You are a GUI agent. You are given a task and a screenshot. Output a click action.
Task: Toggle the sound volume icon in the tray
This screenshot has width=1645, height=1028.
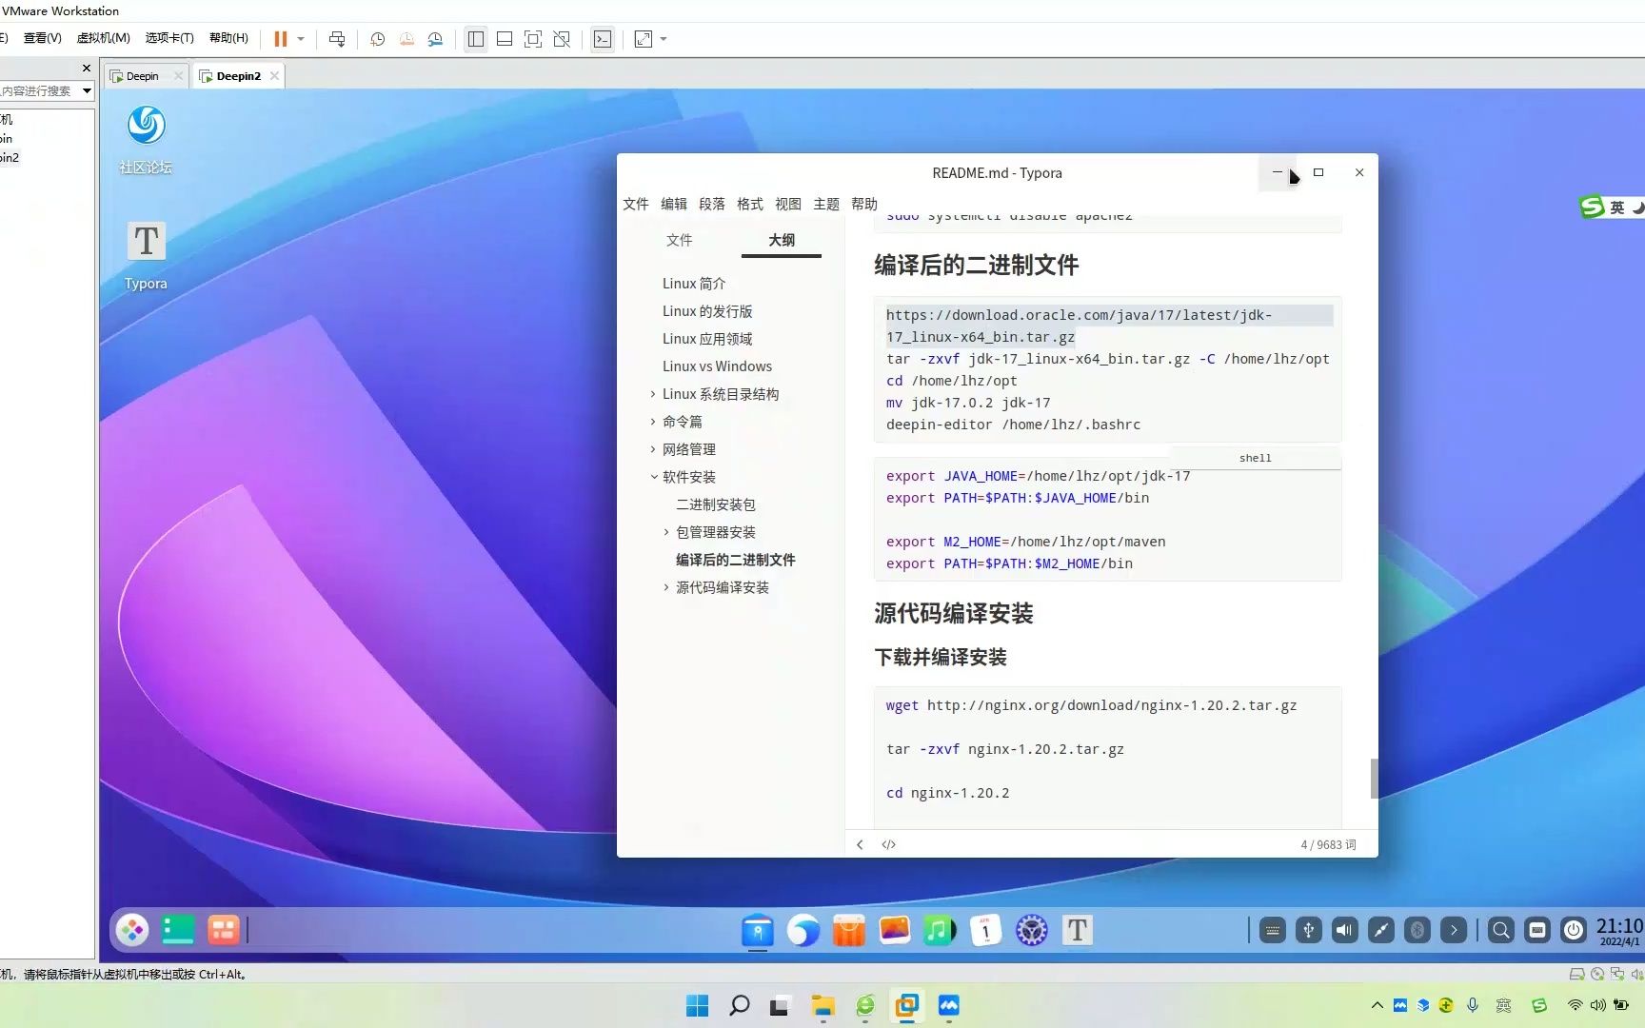(1344, 930)
